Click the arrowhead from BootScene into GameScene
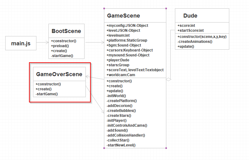The width and height of the screenshot is (249, 160). (x=102, y=43)
